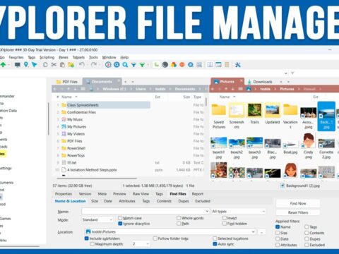Open the Panes menu

pos(64,57)
